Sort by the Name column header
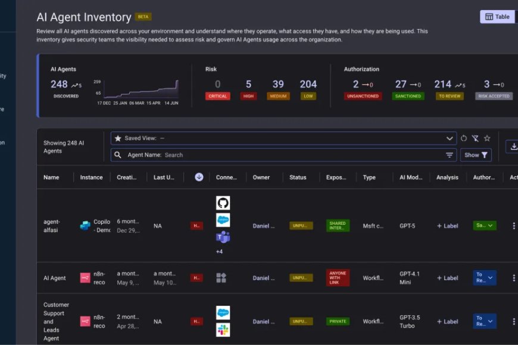 coord(51,177)
